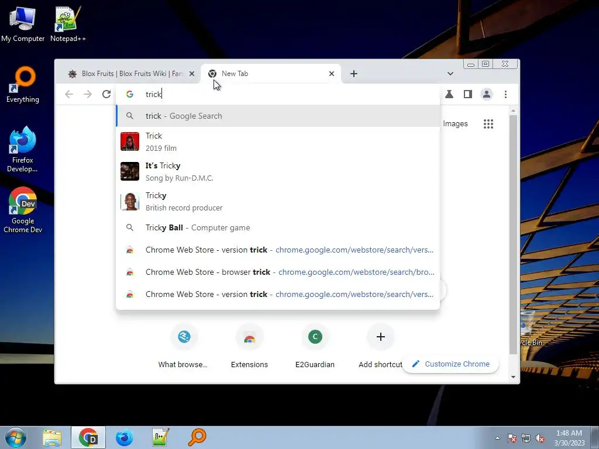Select Chrome Web Store browser trick suggestion
The width and height of the screenshot is (599, 449).
coord(278,272)
